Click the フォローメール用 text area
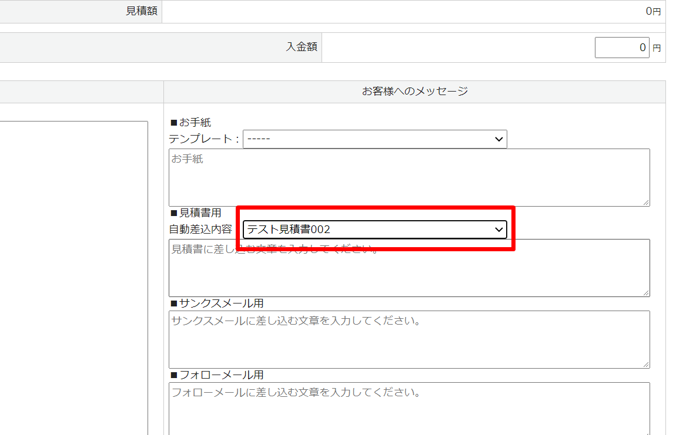The height and width of the screenshot is (435, 676). 409,409
